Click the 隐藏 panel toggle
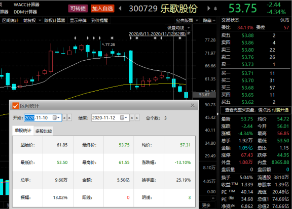Viewport: 292px width, 209px height. [209, 20]
